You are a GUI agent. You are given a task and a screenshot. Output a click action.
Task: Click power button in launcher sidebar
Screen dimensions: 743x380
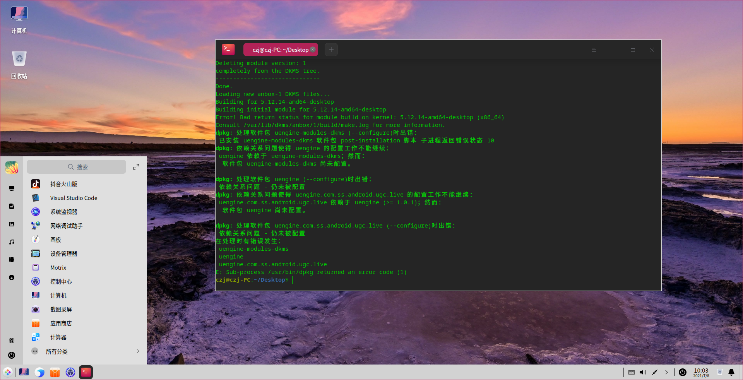pos(12,355)
